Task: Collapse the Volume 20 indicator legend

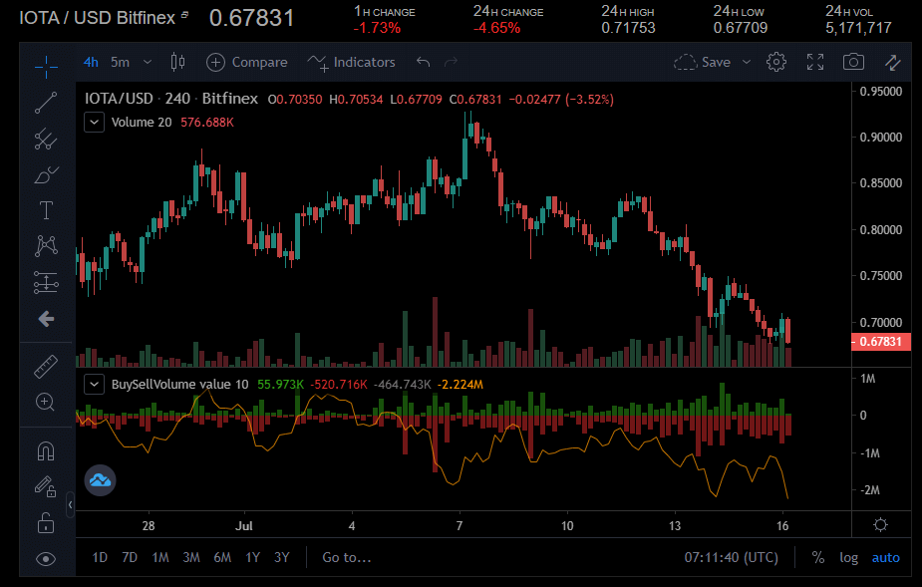Action: (94, 123)
